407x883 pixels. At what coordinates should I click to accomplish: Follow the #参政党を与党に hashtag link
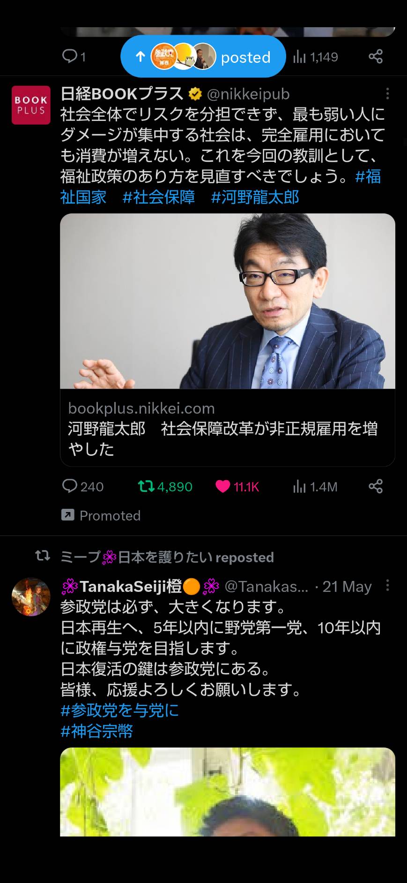(x=120, y=710)
